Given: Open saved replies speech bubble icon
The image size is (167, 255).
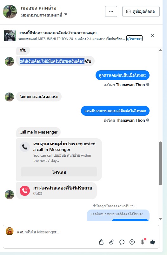Looking at the screenshot, I should point(122,242).
